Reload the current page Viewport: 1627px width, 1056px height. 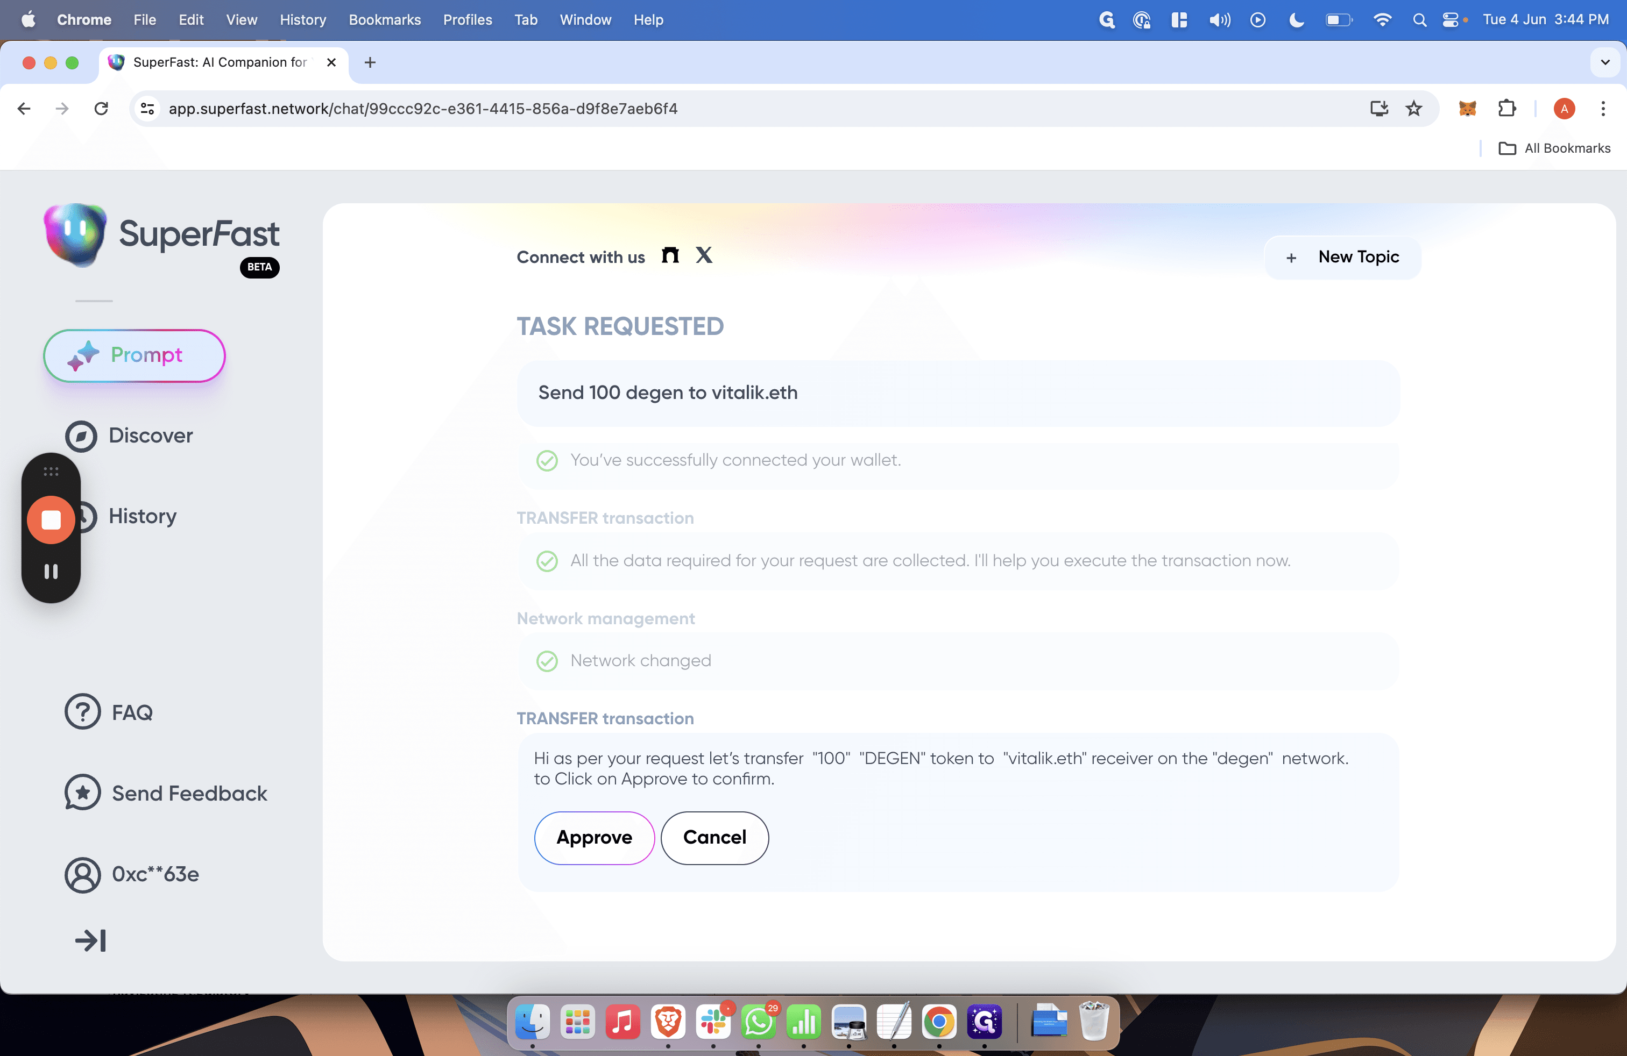101,109
